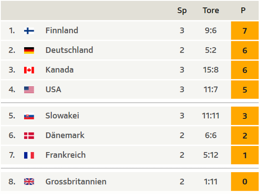Screen dimensions: 260x194
Task: Click Grossbritannien's orange points cell showing 0
Action: [x=245, y=182]
